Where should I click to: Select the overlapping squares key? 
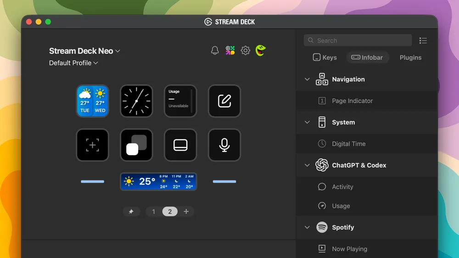tap(136, 145)
